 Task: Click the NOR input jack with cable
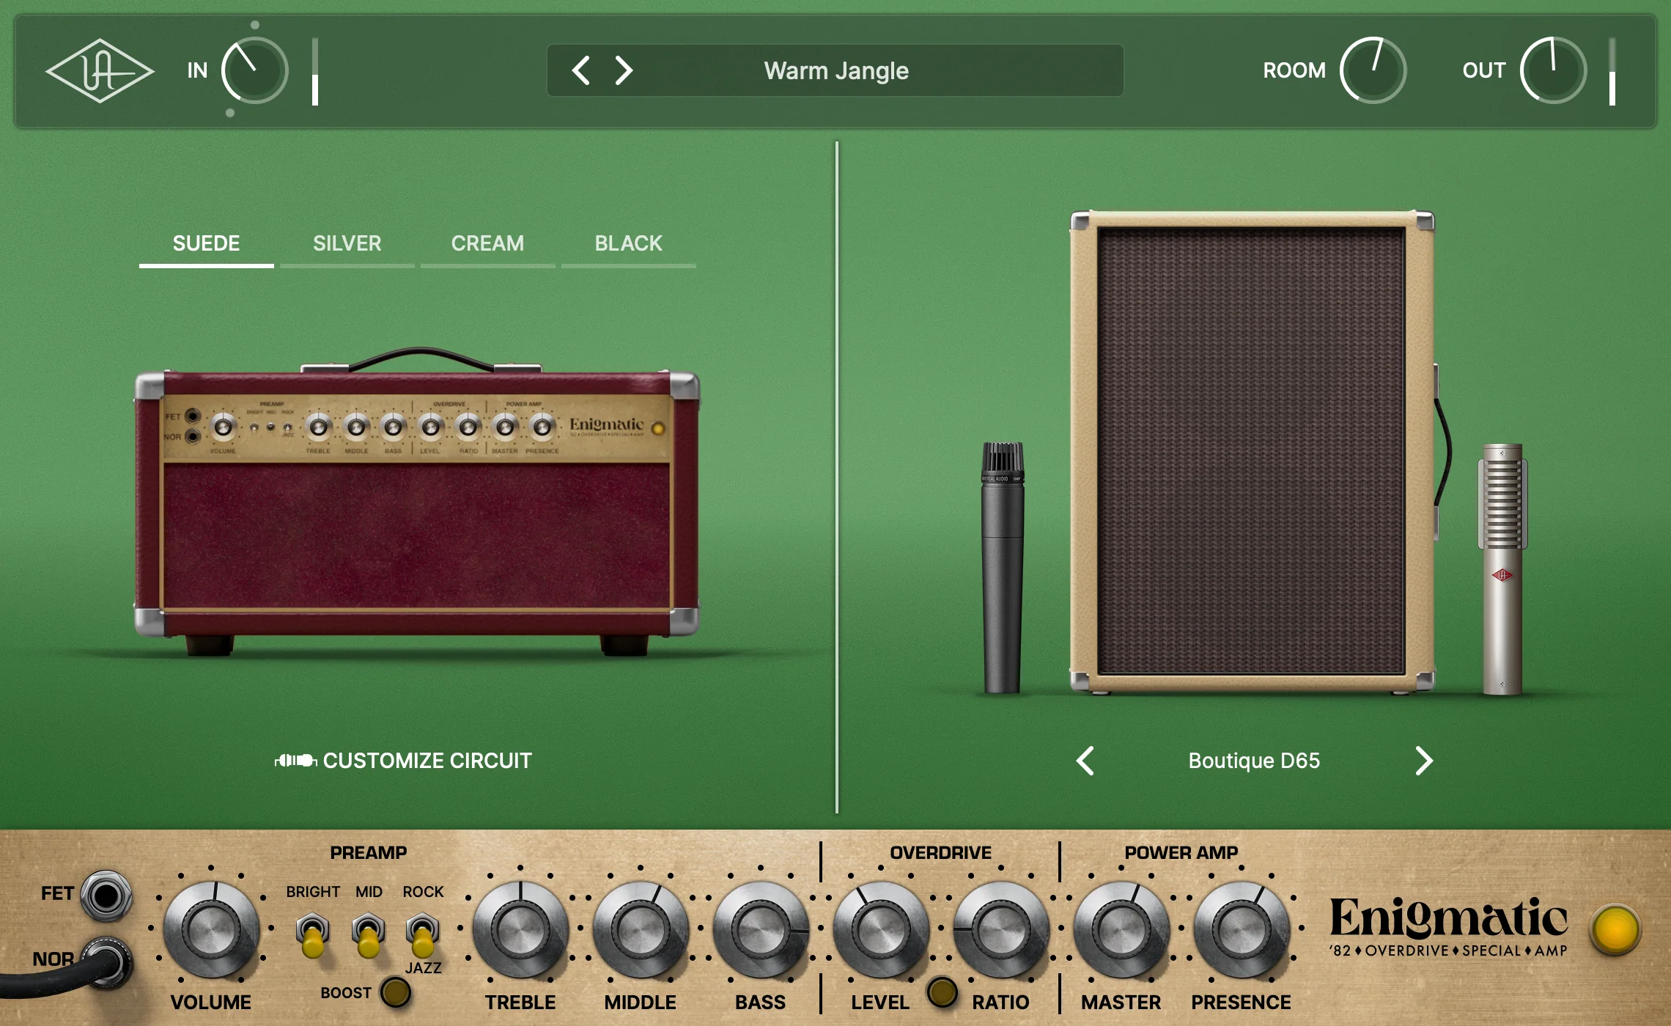(x=108, y=962)
